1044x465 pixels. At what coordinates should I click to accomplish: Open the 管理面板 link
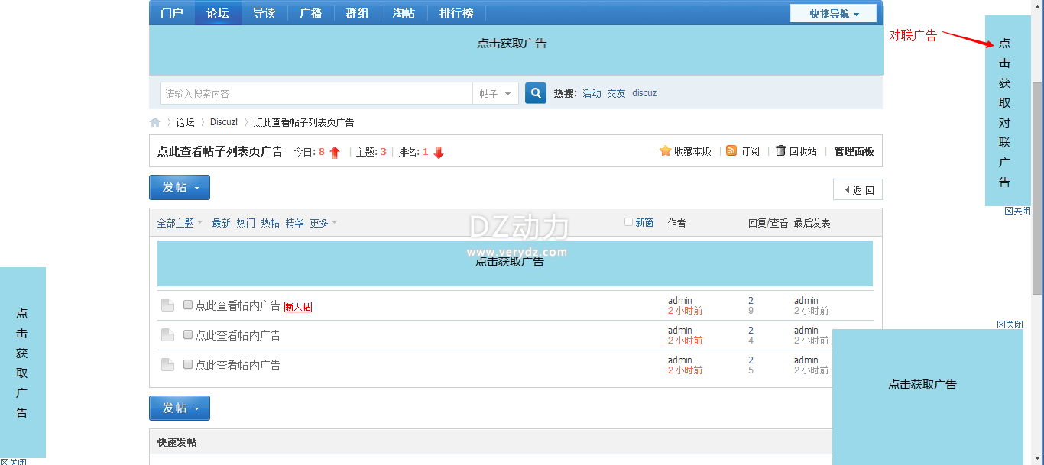[x=854, y=151]
